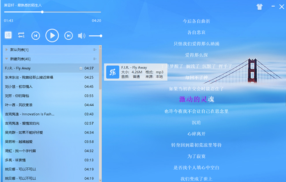Image resolution: width=286 pixels, height=182 pixels.
Task: Start playback with the Play button
Action: tap(52, 36)
